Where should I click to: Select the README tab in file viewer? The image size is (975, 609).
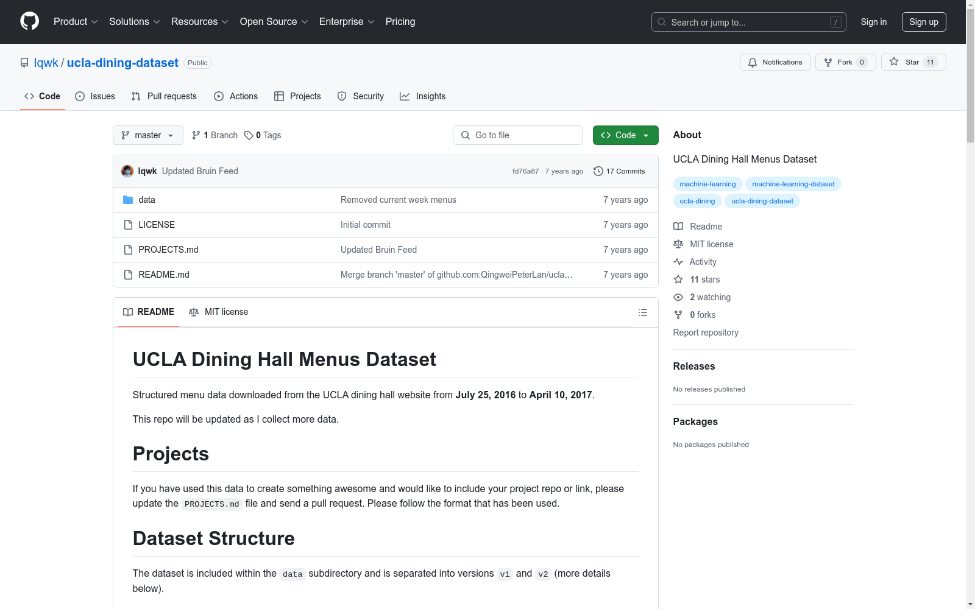pos(149,312)
